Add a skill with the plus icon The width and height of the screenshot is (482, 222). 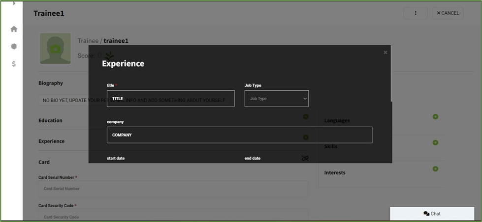[435, 143]
